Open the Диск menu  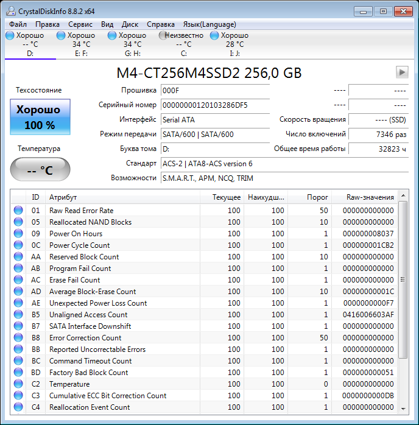click(x=130, y=24)
